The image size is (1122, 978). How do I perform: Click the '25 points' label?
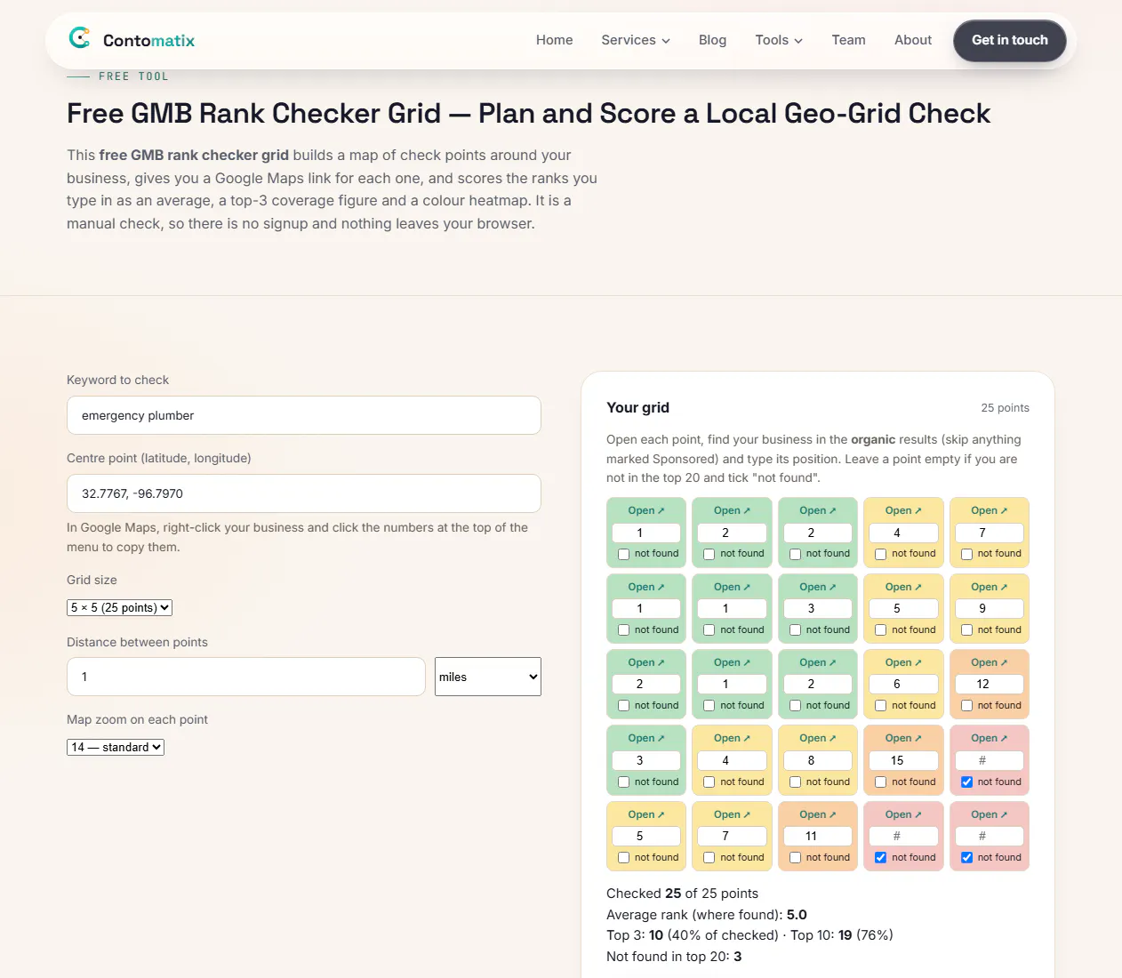coord(1005,408)
